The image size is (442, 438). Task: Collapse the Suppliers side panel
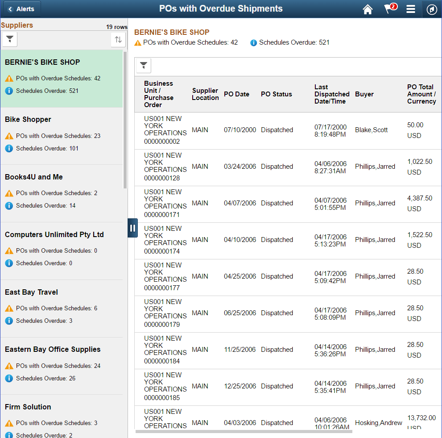(132, 228)
